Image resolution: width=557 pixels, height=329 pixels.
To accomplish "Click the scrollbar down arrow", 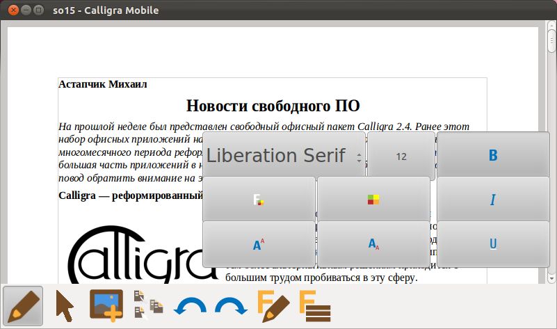I will tap(551, 279).
